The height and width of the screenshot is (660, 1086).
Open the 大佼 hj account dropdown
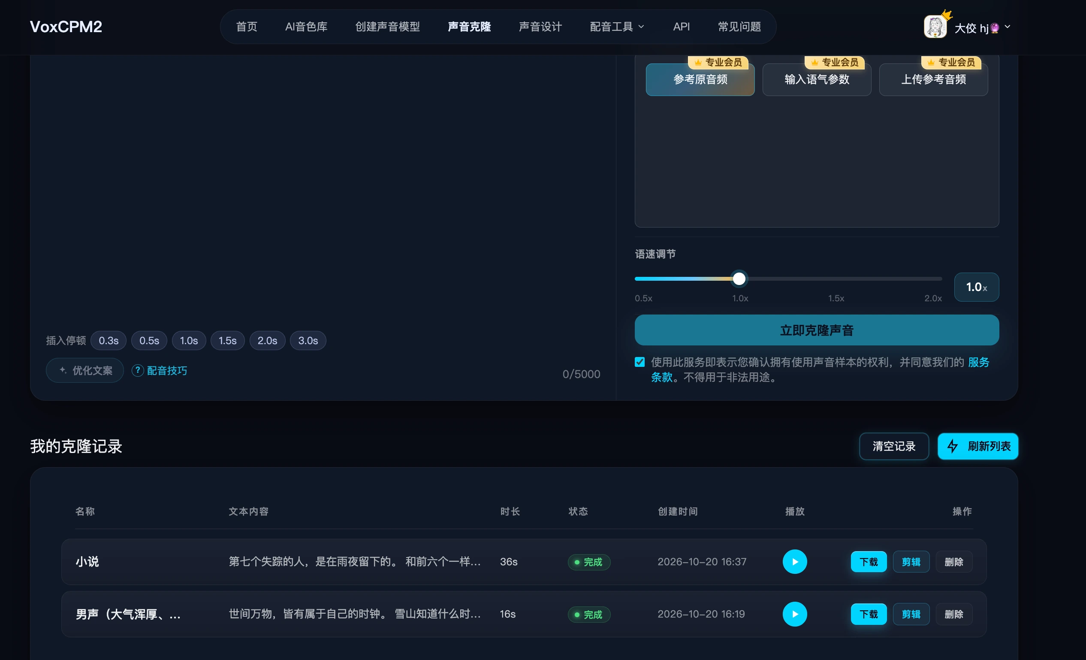point(983,28)
